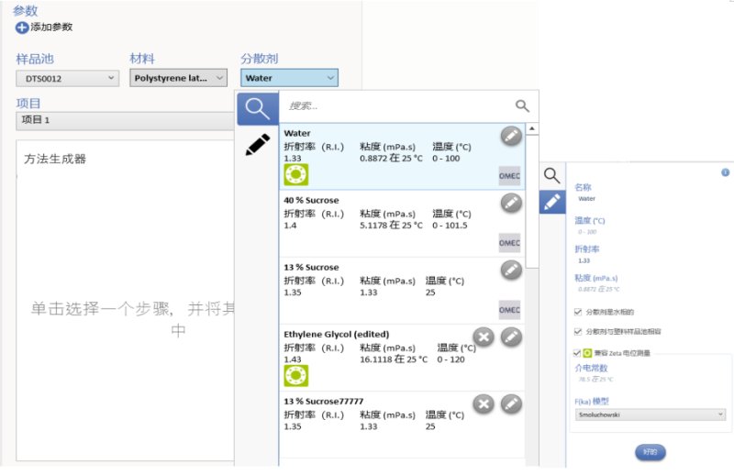Edit the 40 % Sucrose entry

511,203
